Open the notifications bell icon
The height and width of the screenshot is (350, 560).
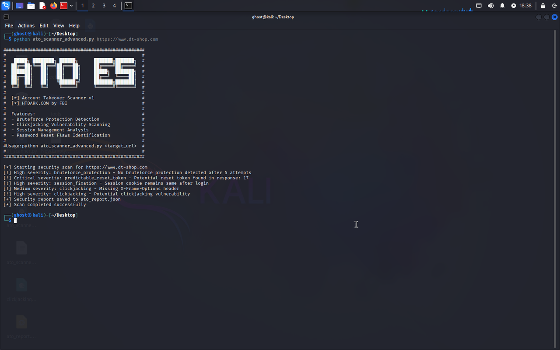click(x=502, y=6)
